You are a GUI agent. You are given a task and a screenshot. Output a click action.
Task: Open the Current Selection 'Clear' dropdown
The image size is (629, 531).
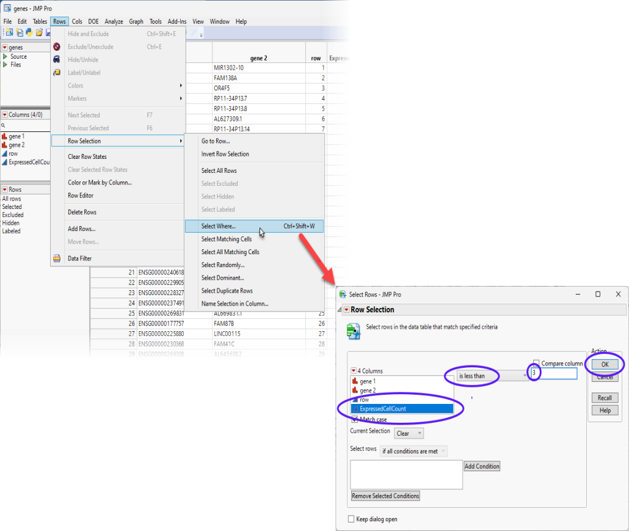(409, 433)
